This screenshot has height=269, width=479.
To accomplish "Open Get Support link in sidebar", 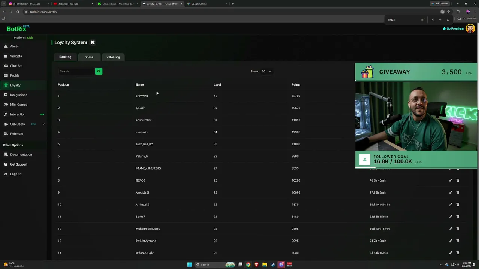I will [x=19, y=164].
